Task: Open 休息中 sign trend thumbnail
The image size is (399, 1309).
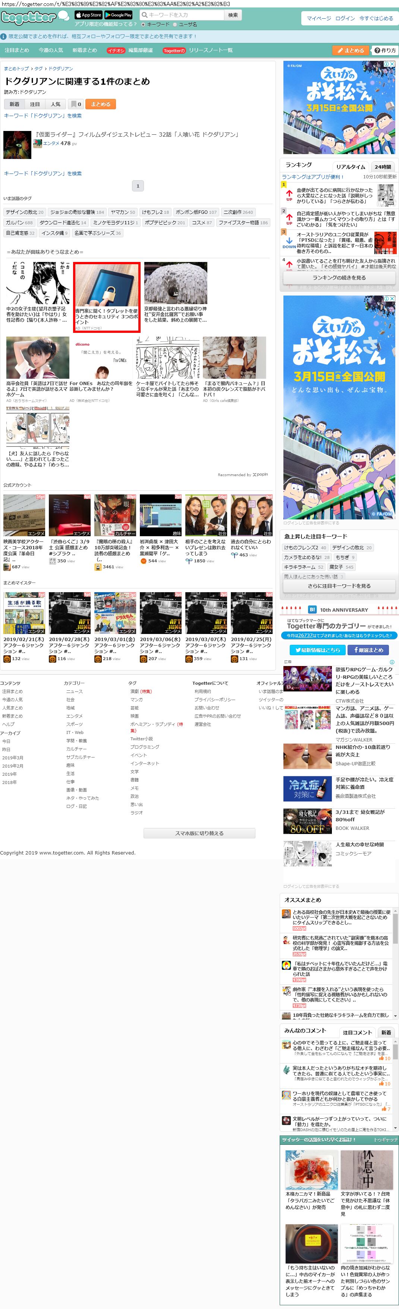Action: [367, 1170]
